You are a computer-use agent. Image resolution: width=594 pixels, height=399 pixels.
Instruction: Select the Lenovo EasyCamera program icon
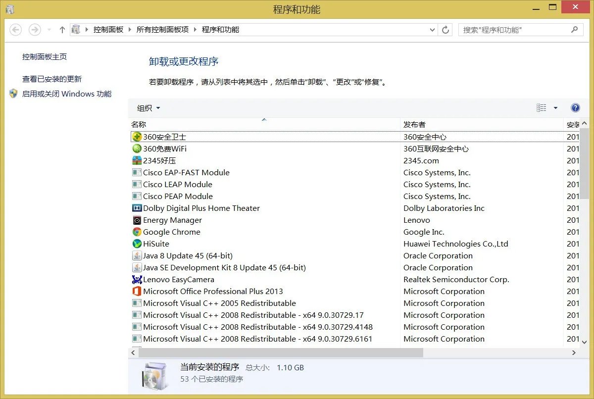click(137, 279)
